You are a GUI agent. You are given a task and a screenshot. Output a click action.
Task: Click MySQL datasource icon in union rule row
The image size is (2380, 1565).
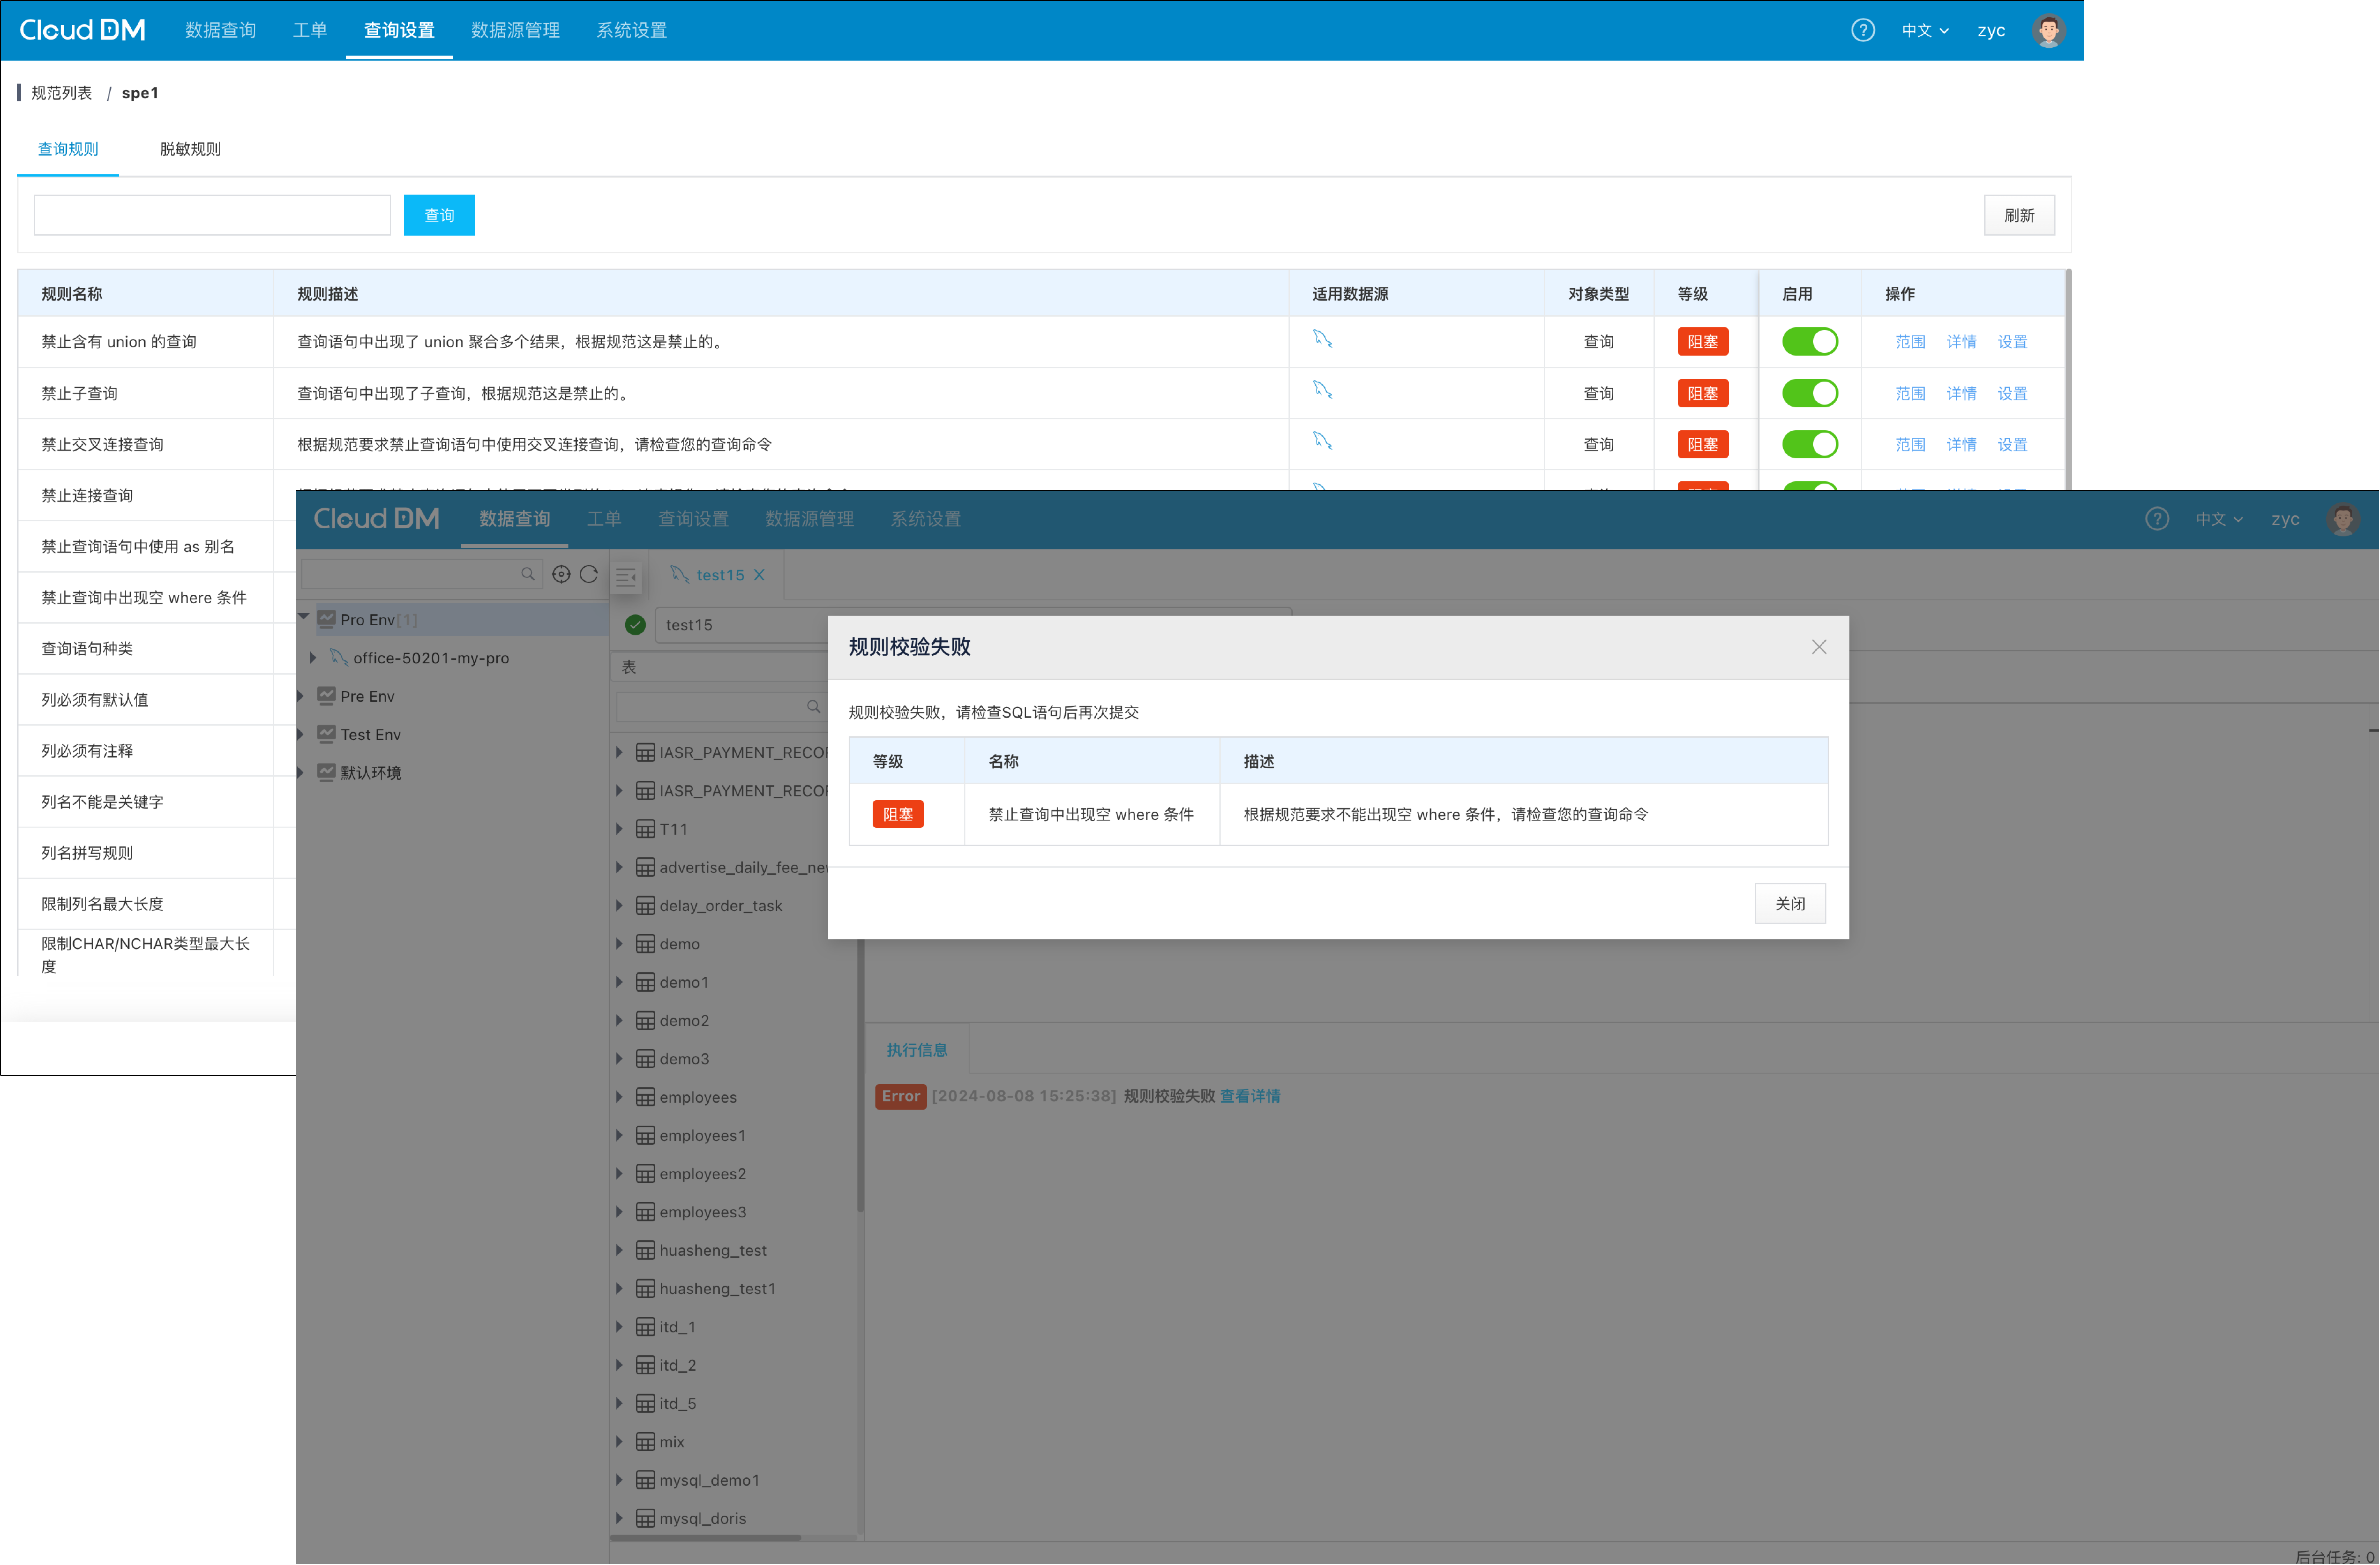1322,339
